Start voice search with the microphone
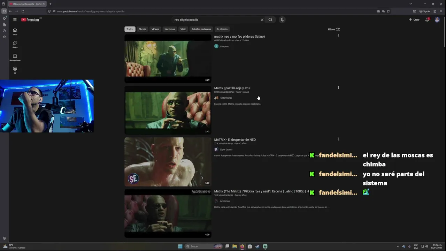This screenshot has height=251, width=446. 282,20
